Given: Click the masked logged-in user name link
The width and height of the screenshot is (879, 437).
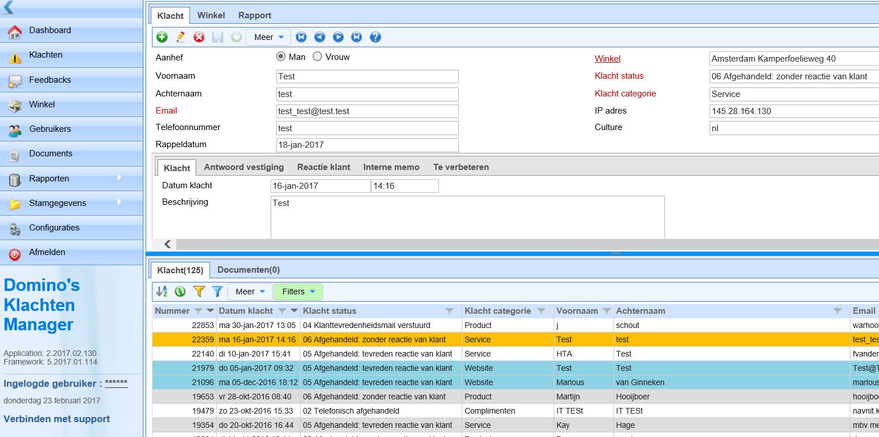Looking at the screenshot, I should 116,383.
